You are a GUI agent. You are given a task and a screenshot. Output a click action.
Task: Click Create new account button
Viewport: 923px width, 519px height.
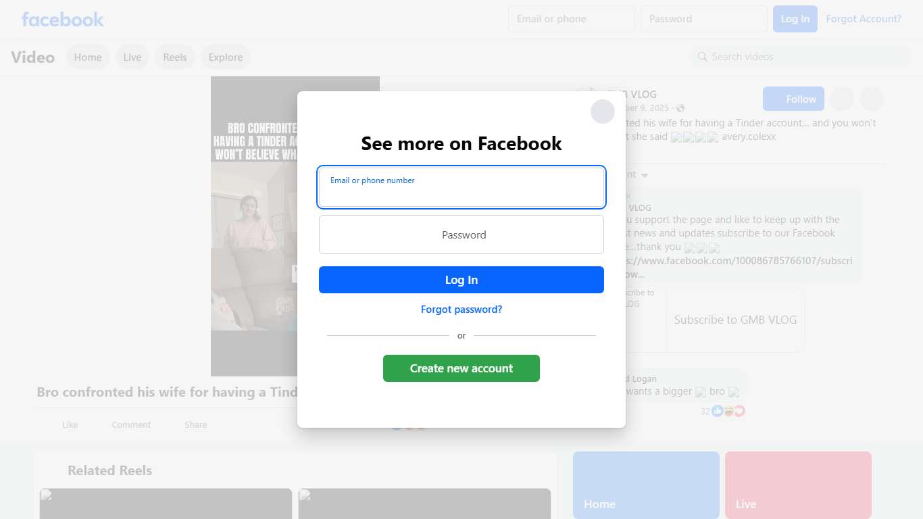461,368
